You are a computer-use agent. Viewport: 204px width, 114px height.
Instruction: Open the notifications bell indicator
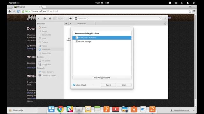(188, 3)
